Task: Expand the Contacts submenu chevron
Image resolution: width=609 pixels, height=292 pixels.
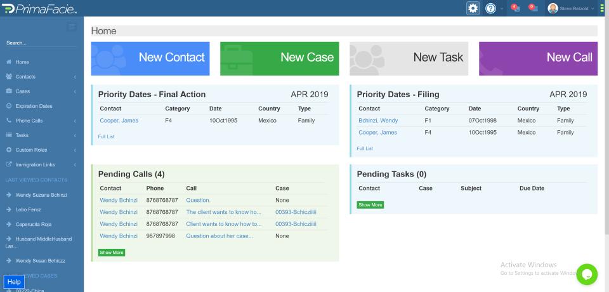Action: 75,77
